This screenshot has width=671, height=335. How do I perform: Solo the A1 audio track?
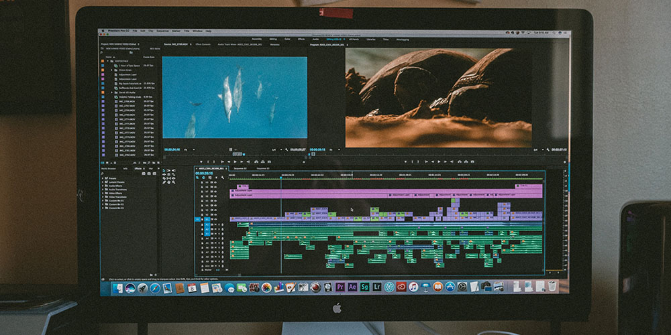pos(219,224)
